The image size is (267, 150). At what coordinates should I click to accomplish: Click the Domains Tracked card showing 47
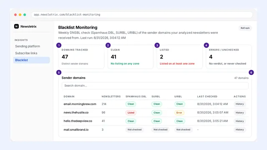pyautogui.click(x=81, y=57)
